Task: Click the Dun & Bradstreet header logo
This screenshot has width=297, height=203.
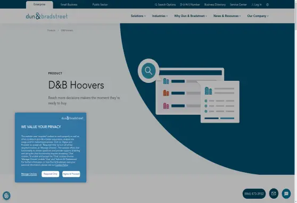Action: coord(47,16)
